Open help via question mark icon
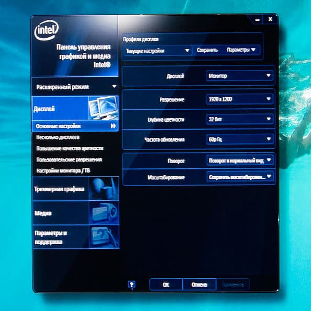This screenshot has height=311, width=311. coord(131,285)
